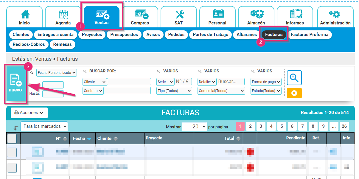The width and height of the screenshot is (359, 179).
Task: Change results per page with Mostrar dropdown
Action: point(194,126)
